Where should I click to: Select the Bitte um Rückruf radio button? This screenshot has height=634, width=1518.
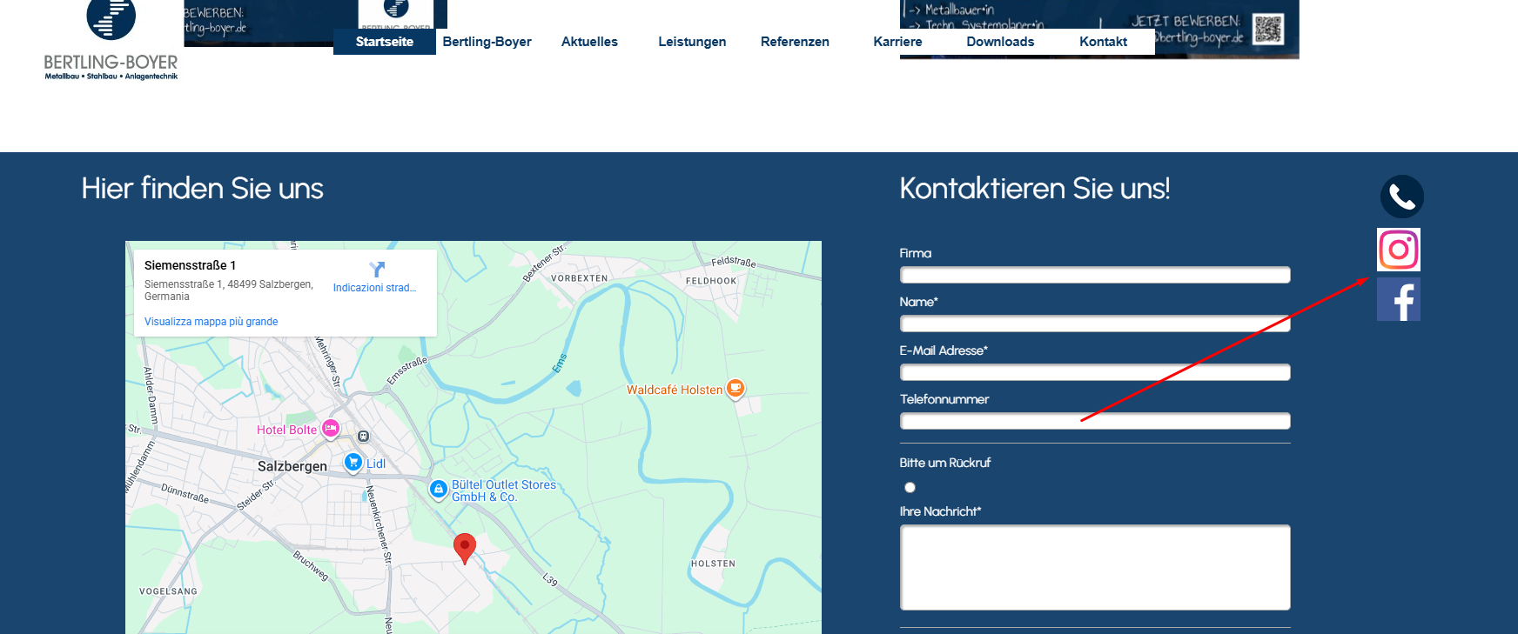coord(910,488)
